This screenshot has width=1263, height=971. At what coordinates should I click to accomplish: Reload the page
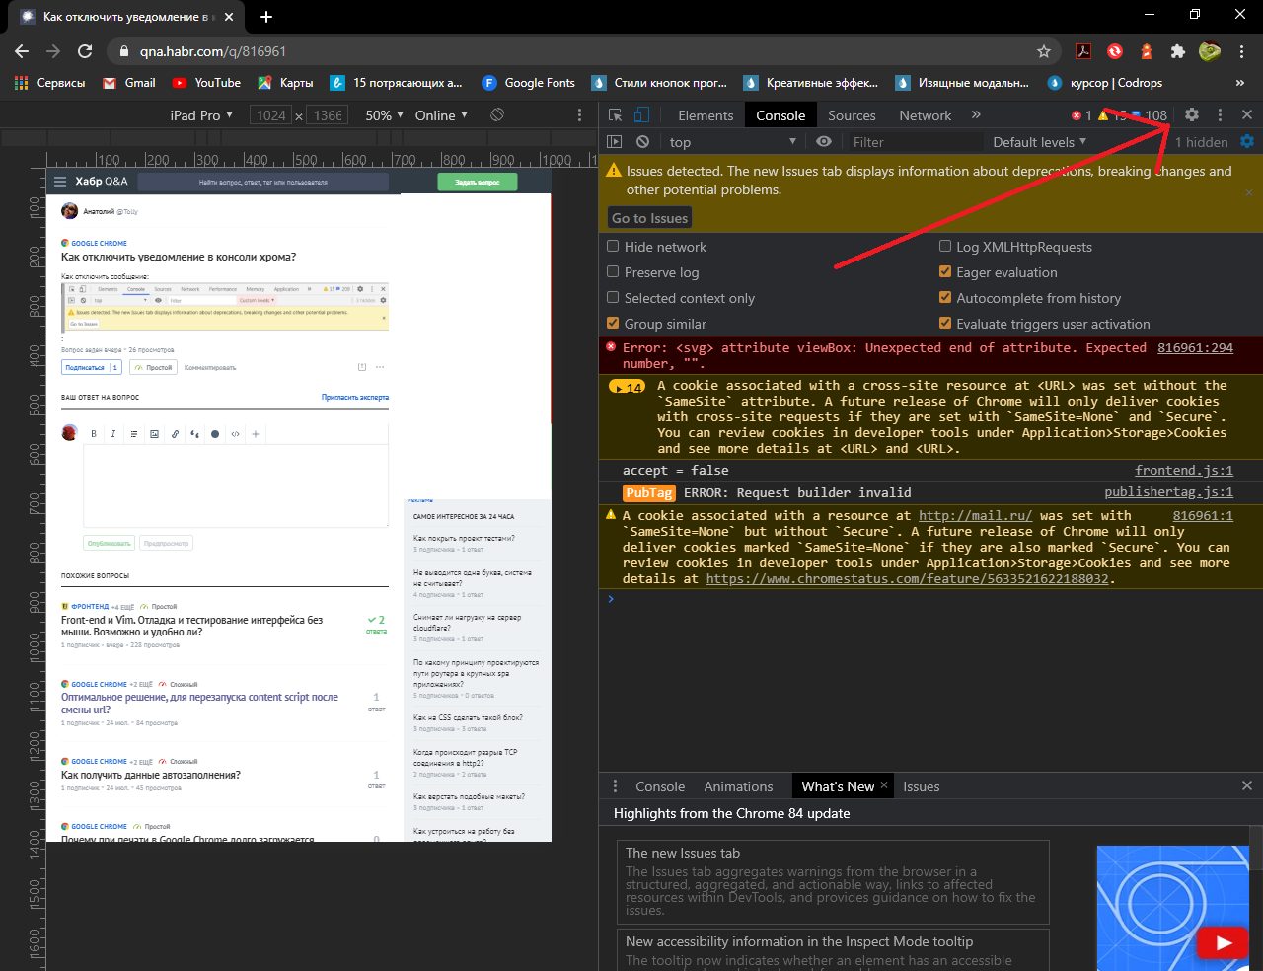(x=85, y=51)
